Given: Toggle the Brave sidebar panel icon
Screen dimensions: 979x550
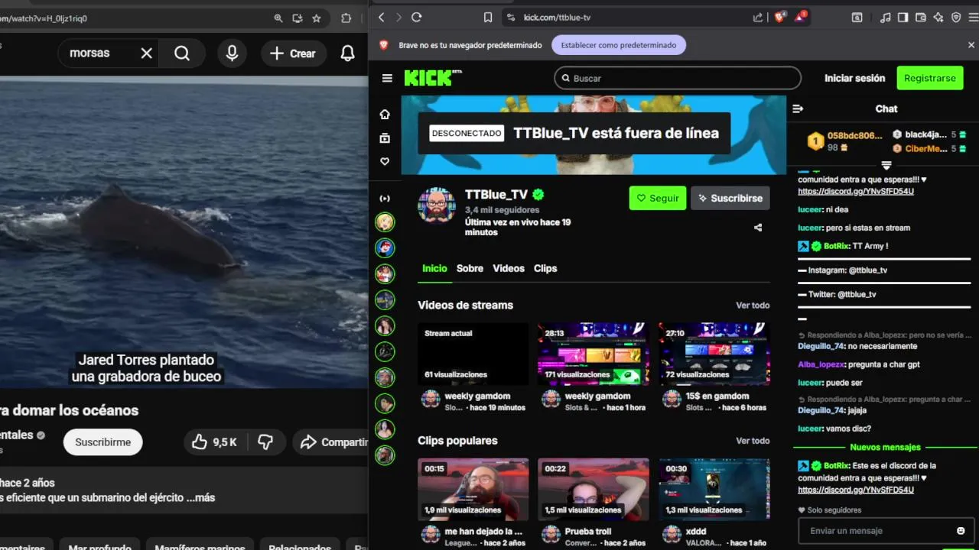Looking at the screenshot, I should [x=903, y=17].
